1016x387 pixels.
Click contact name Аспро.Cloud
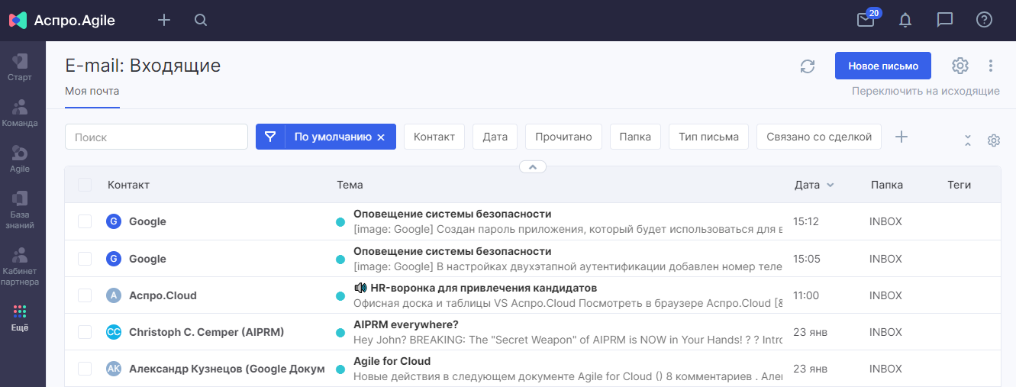point(163,295)
